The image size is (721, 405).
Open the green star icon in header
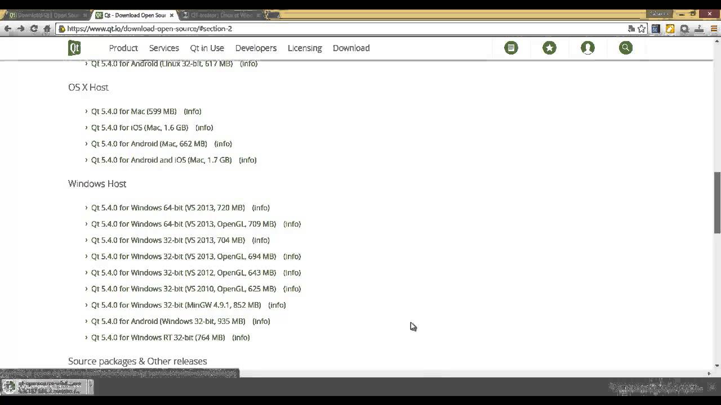tap(549, 48)
